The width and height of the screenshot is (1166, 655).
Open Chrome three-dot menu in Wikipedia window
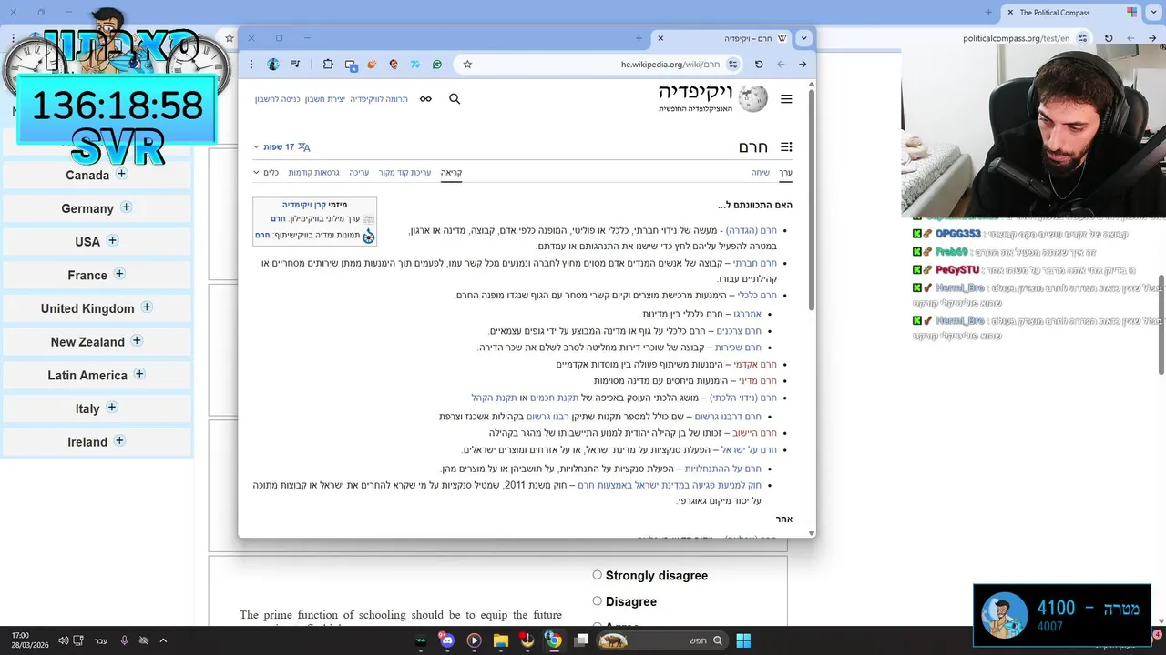pyautogui.click(x=251, y=65)
